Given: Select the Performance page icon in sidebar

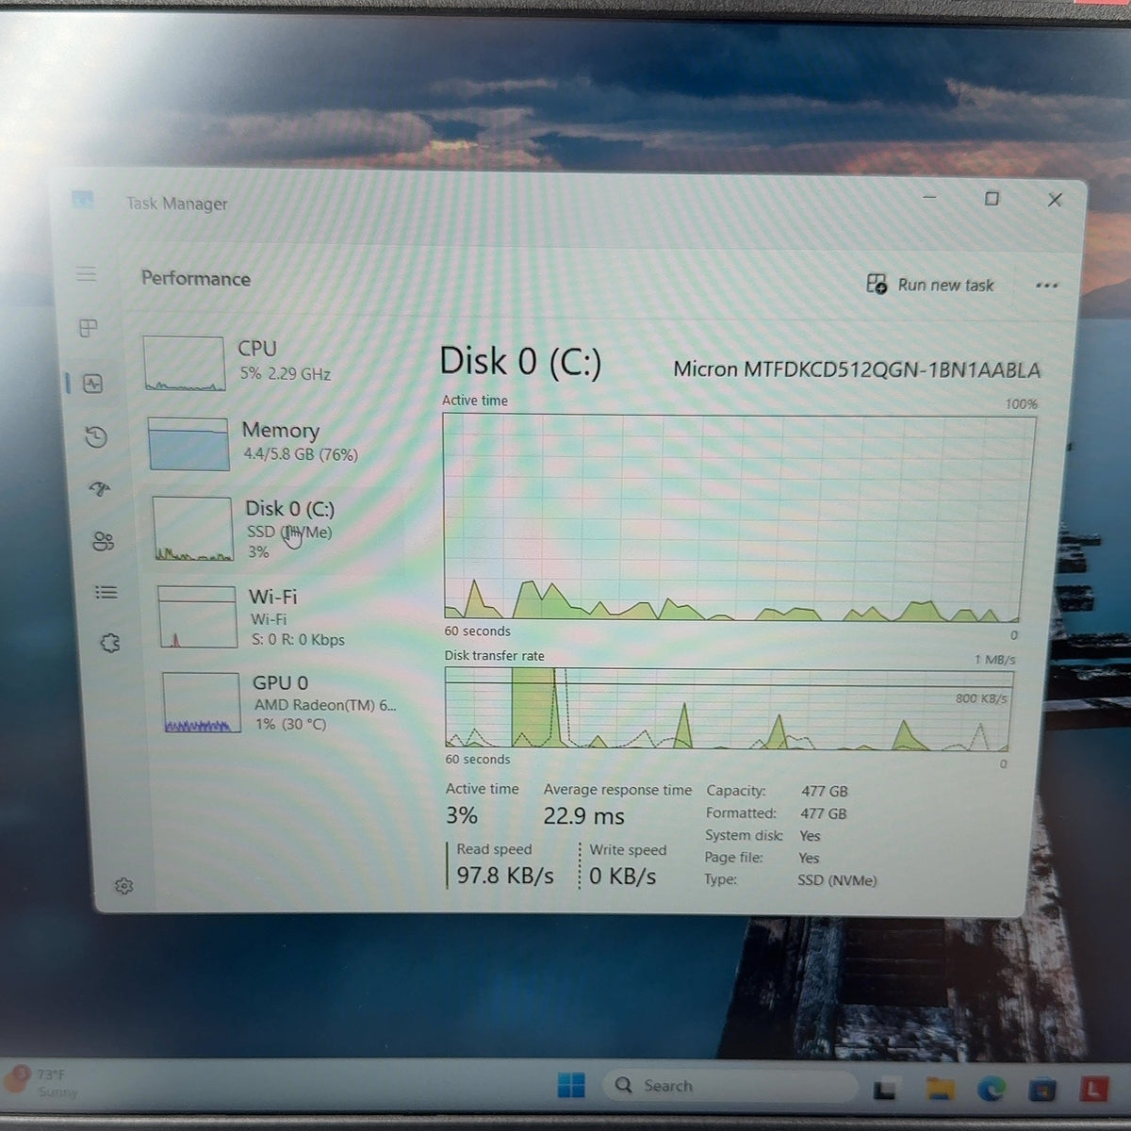Looking at the screenshot, I should point(92,384).
